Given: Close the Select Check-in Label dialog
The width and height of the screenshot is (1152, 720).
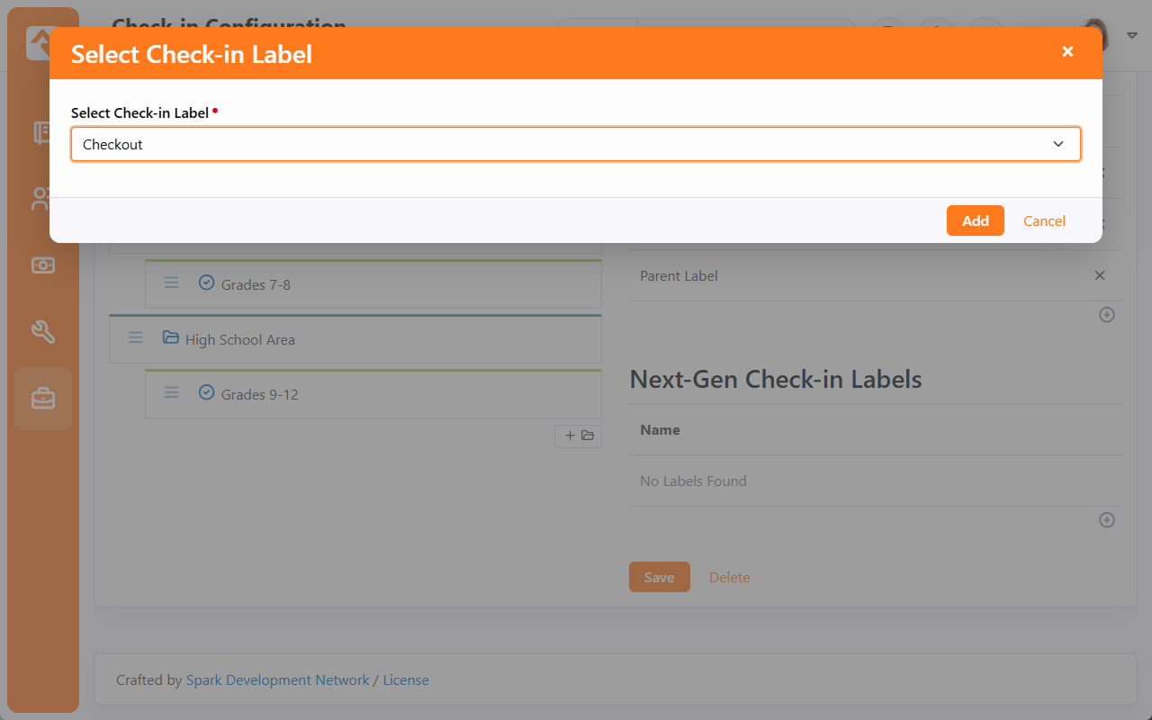Looking at the screenshot, I should coord(1067,52).
